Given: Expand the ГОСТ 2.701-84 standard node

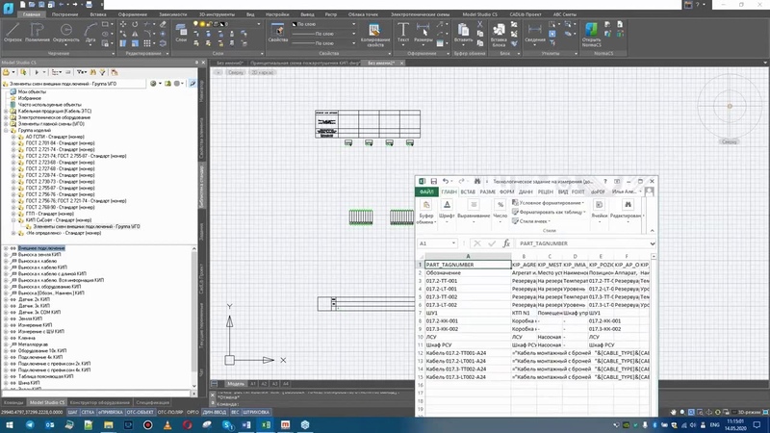Looking at the screenshot, I should tap(13, 142).
